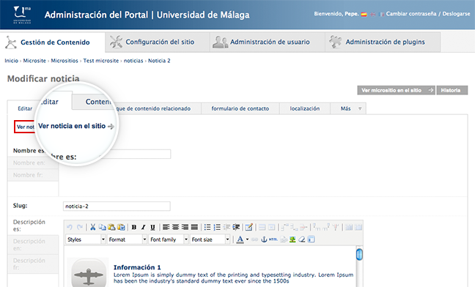Decrease indent using the outdent icon
The image size is (475, 287).
pyautogui.click(x=227, y=227)
